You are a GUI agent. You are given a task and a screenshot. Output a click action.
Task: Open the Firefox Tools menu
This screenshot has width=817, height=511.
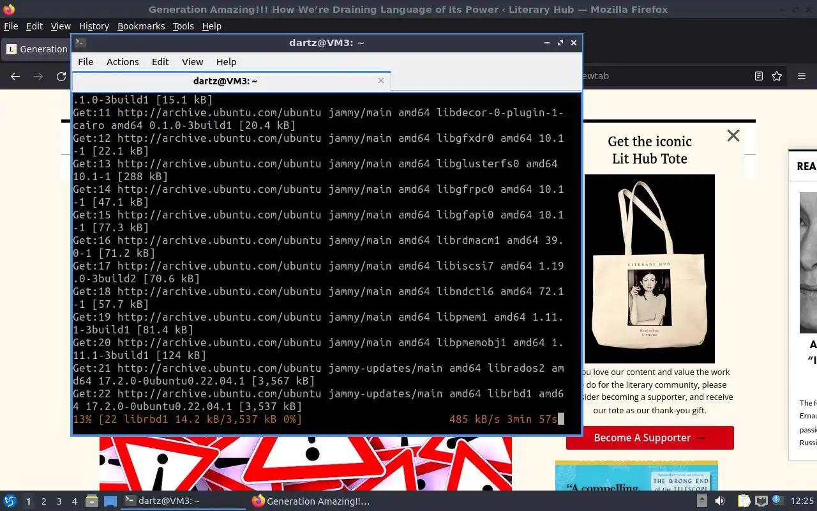point(183,26)
